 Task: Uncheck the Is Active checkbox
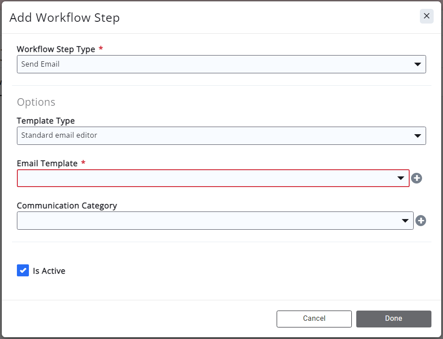23,271
